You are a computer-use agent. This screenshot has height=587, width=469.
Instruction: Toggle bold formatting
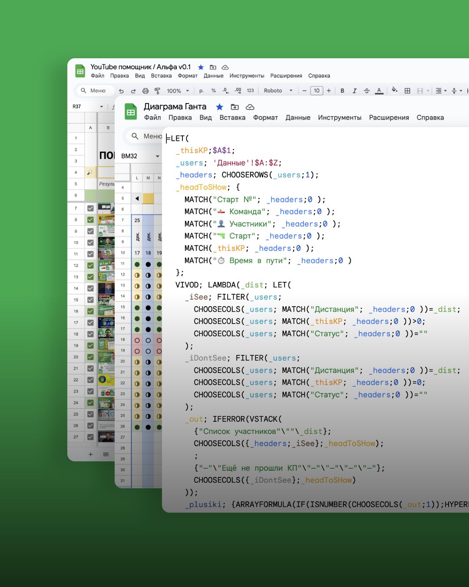(342, 91)
